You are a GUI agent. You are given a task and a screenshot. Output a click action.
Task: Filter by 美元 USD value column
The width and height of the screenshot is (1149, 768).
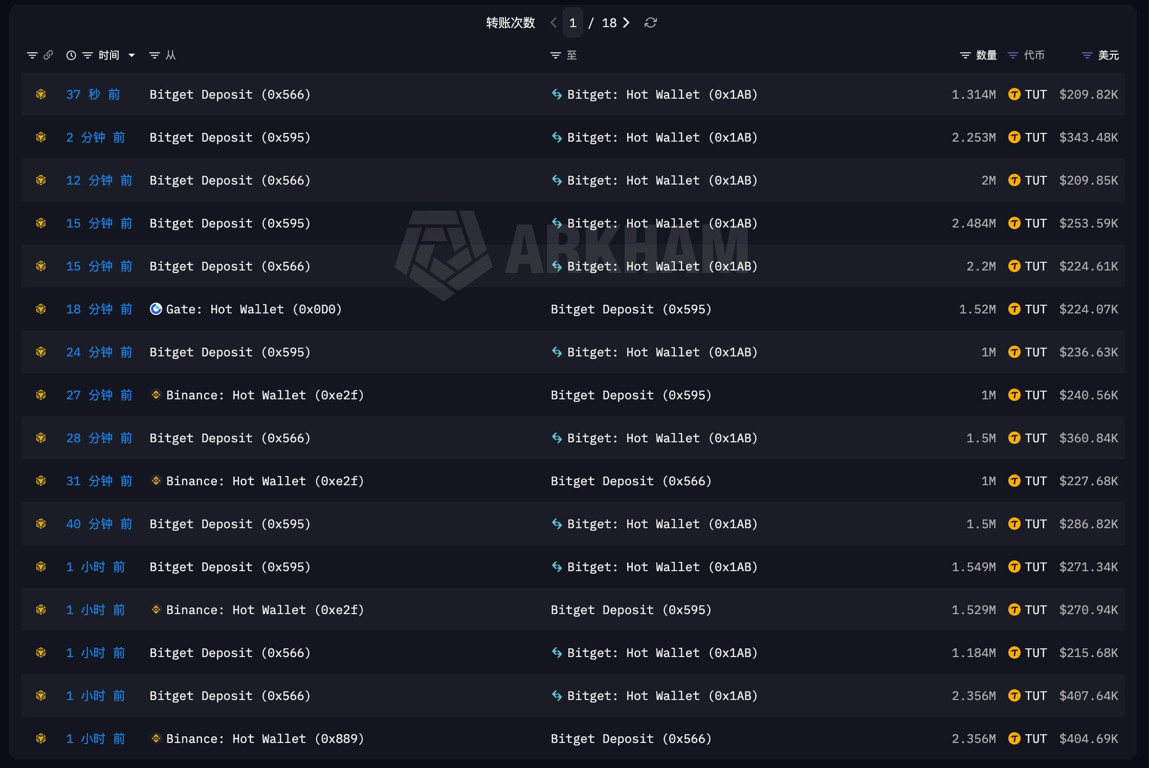click(1100, 55)
